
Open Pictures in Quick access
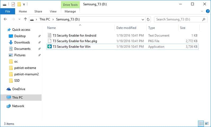point(20,55)
